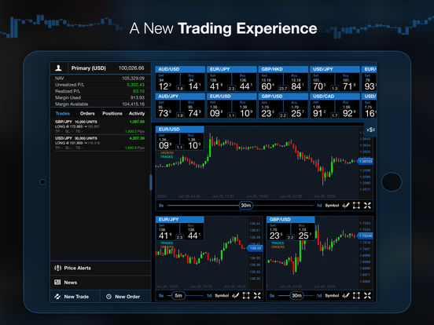Switch to the Positions tab
This screenshot has height=325, width=434.
(112, 113)
